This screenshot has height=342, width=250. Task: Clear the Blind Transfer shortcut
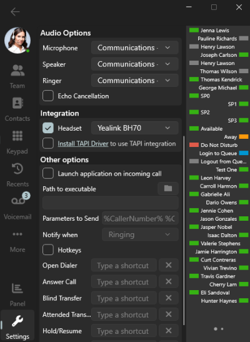click(169, 298)
